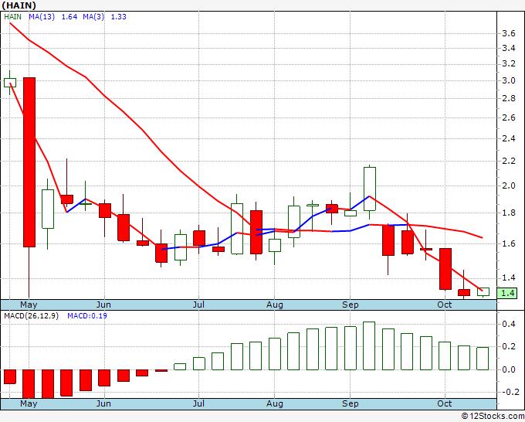Image resolution: width=525 pixels, height=422 pixels.
Task: Click the MA(3) legend label
Action: [x=93, y=17]
